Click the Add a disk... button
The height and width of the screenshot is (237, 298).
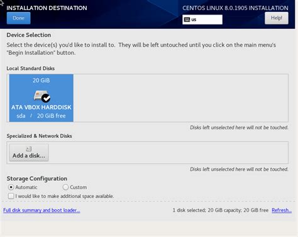(x=29, y=153)
